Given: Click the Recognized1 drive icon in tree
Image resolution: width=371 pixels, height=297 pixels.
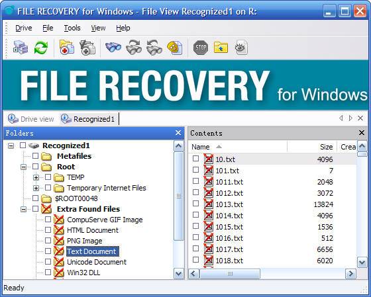Looking at the screenshot, I should pos(34,146).
